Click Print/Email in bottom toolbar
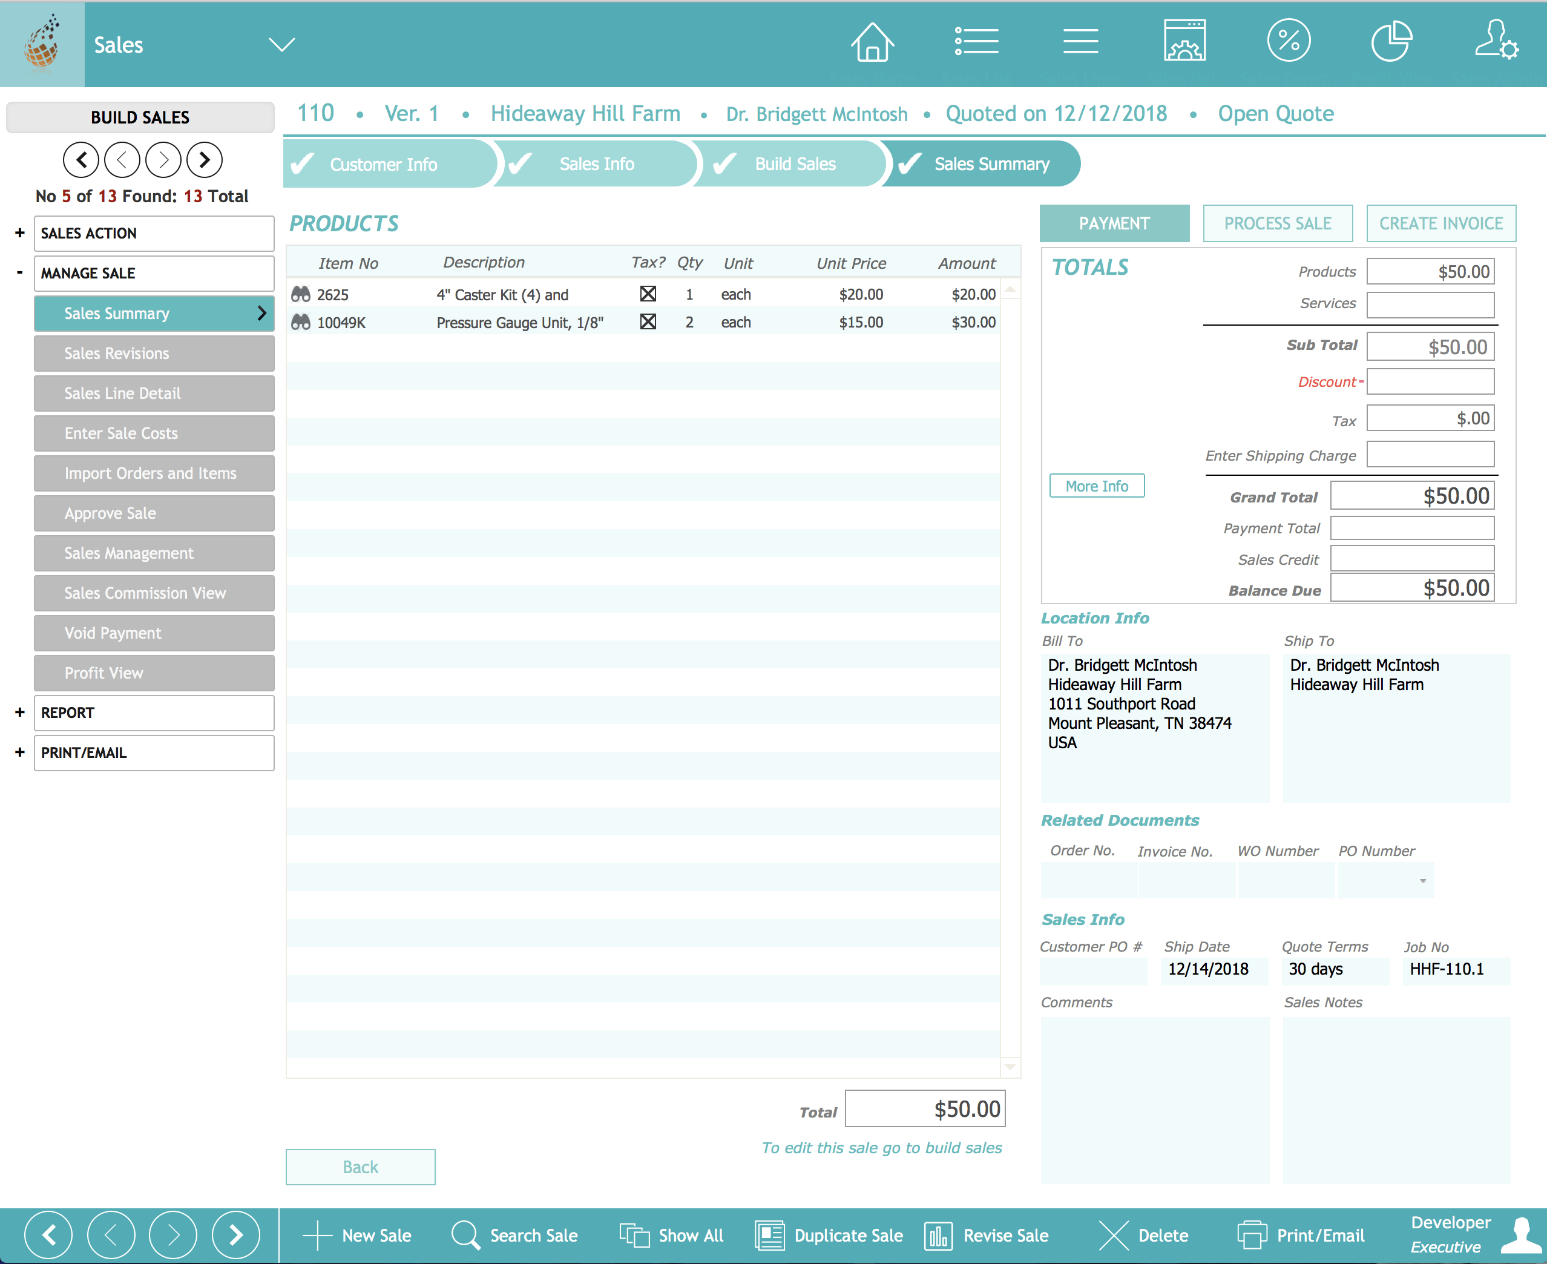The image size is (1547, 1264). 1301,1236
